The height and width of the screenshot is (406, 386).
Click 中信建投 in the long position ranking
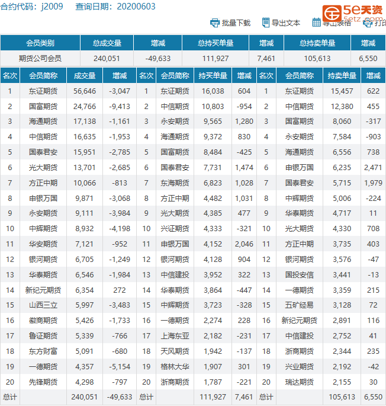pos(175,275)
